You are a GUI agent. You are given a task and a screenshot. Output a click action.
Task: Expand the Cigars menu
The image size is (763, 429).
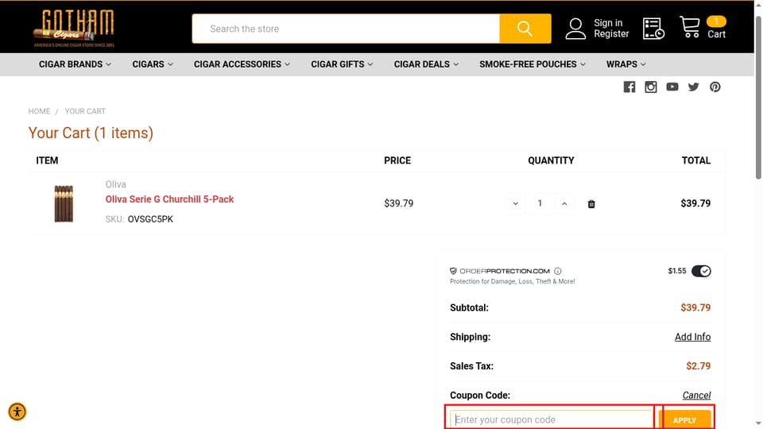pos(153,64)
